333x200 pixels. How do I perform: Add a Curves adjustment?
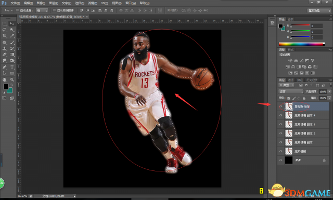pyautogui.click(x=301, y=60)
